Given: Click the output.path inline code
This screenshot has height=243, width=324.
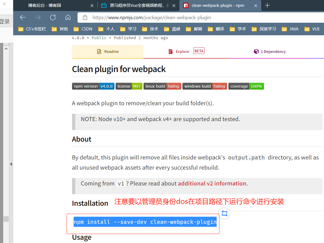Looking at the screenshot, I should click(x=246, y=158).
